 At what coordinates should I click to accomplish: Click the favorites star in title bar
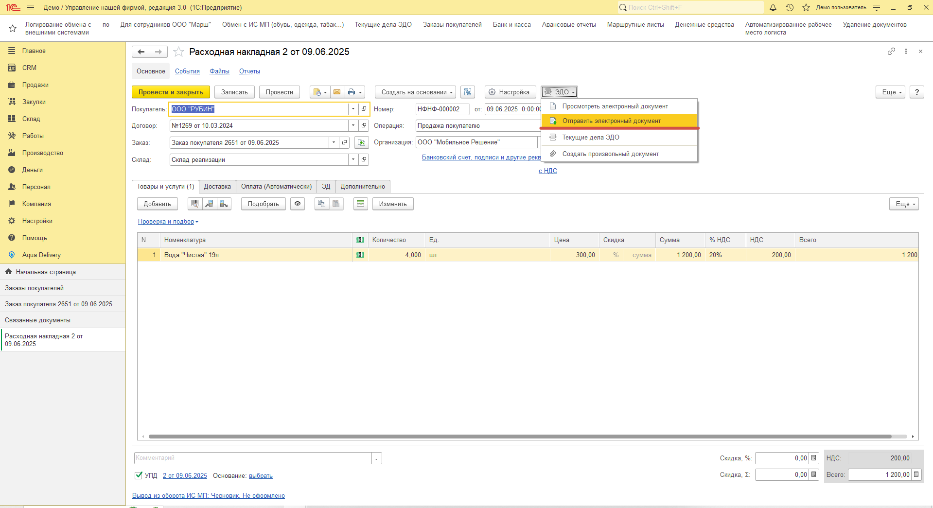point(806,7)
